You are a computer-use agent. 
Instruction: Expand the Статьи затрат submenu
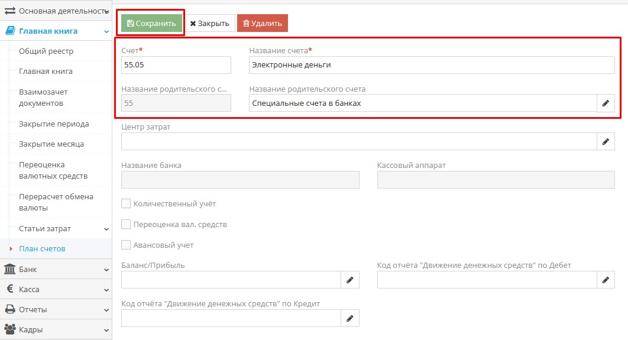(106, 229)
